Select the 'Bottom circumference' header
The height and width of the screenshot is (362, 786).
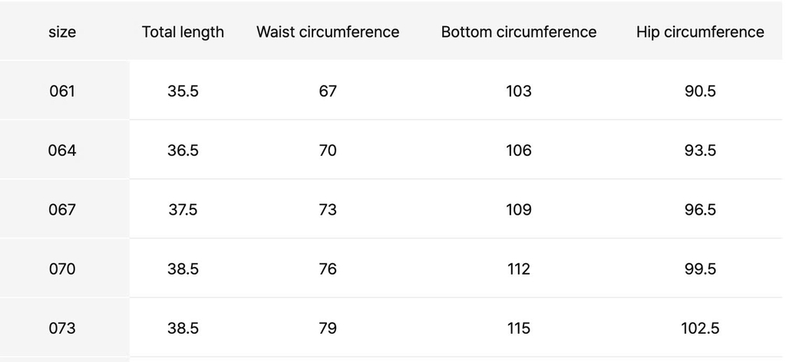[x=519, y=32]
